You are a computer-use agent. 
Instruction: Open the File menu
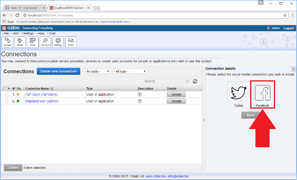click(x=6, y=33)
